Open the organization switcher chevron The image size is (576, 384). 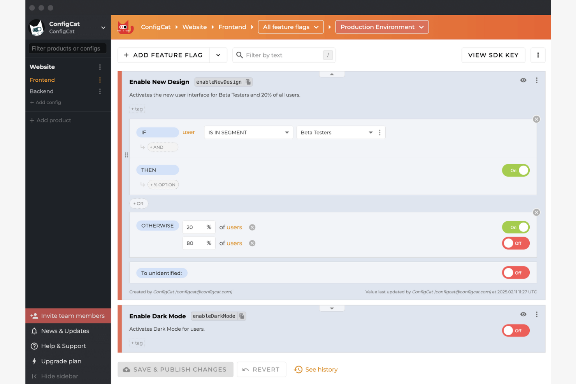(x=103, y=28)
